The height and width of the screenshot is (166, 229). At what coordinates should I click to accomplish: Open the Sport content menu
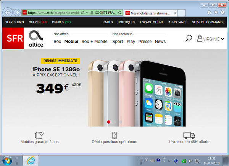tap(118, 42)
